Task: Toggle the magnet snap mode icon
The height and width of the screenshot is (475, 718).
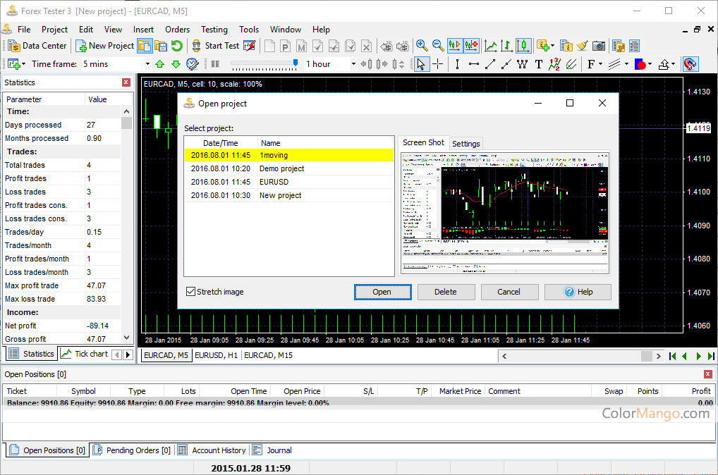Action: (690, 64)
